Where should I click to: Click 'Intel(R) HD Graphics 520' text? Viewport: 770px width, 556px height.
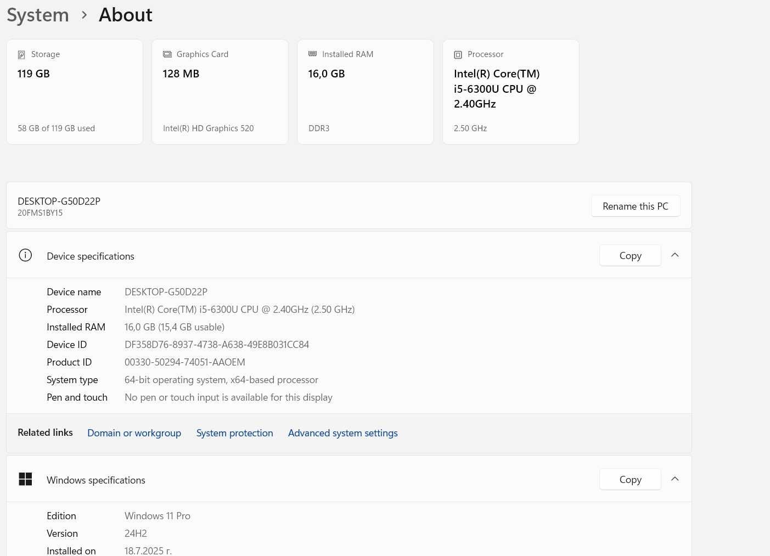click(x=208, y=128)
